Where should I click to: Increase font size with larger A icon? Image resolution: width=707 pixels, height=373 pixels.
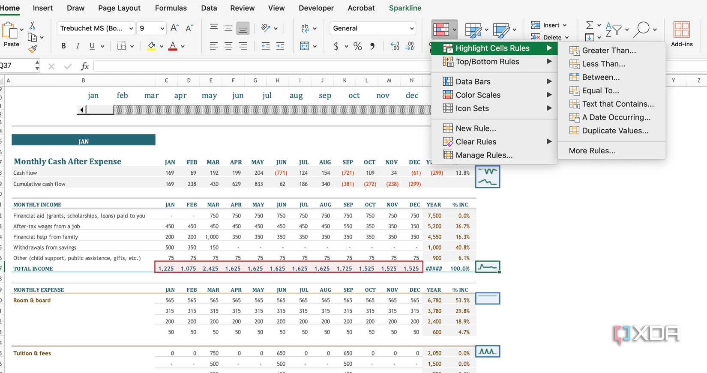pyautogui.click(x=174, y=28)
